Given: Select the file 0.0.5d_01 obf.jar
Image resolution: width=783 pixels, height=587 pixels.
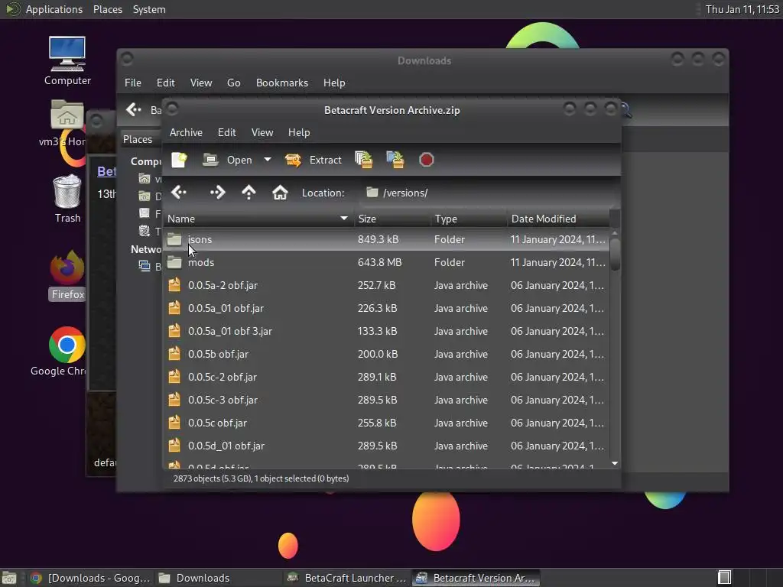Looking at the screenshot, I should click(x=386, y=446).
